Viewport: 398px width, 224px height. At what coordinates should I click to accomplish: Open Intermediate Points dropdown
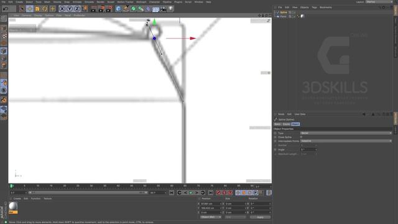pos(346,141)
